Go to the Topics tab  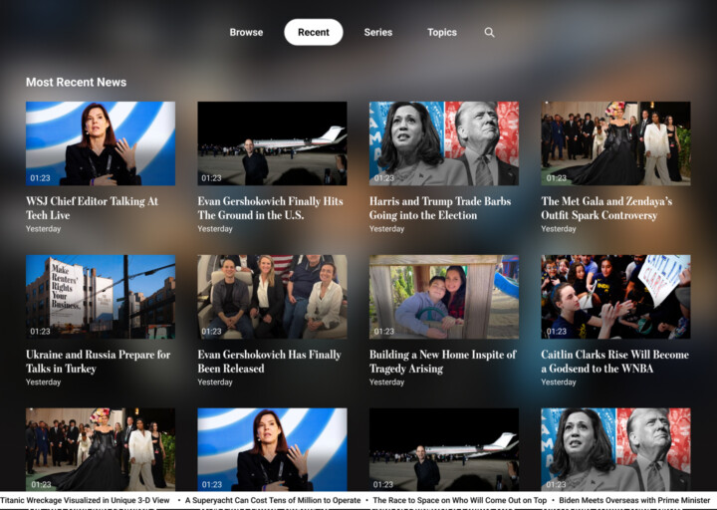pos(442,33)
